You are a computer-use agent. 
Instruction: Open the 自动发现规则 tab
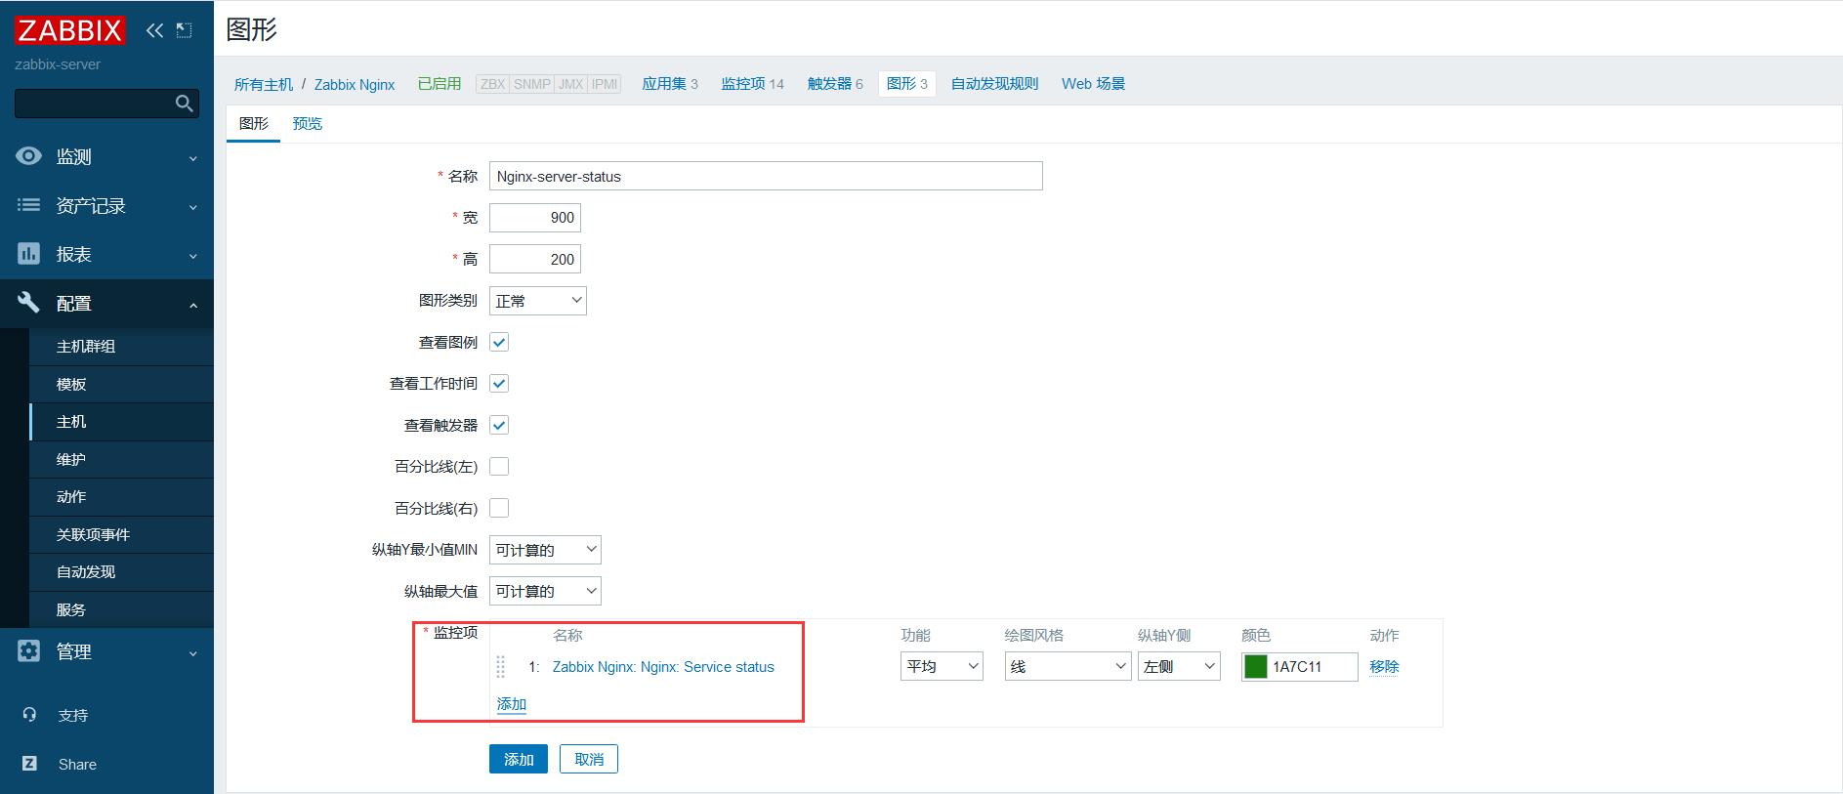(x=995, y=84)
